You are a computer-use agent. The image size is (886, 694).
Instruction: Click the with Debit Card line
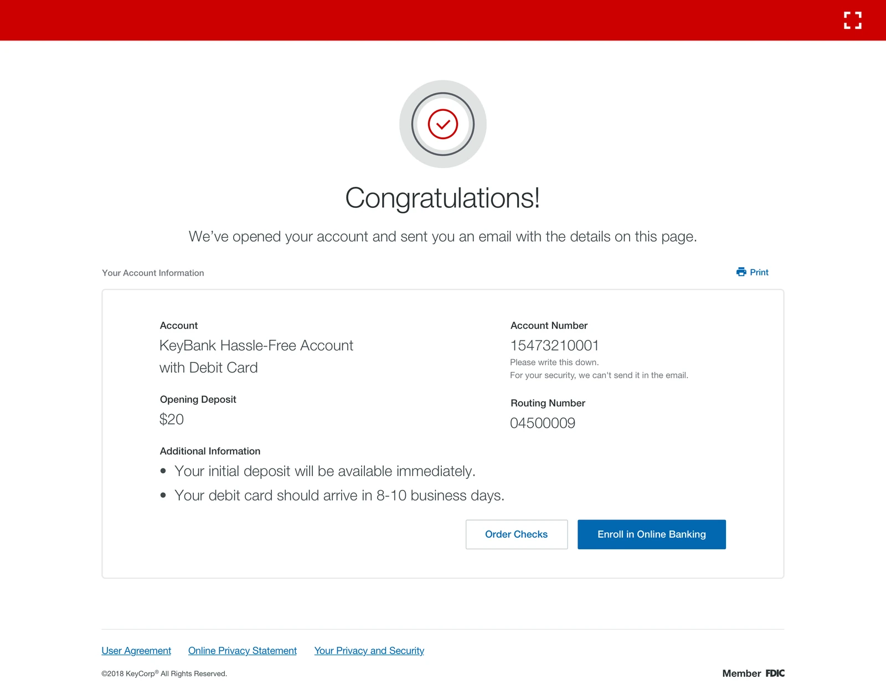coord(209,368)
